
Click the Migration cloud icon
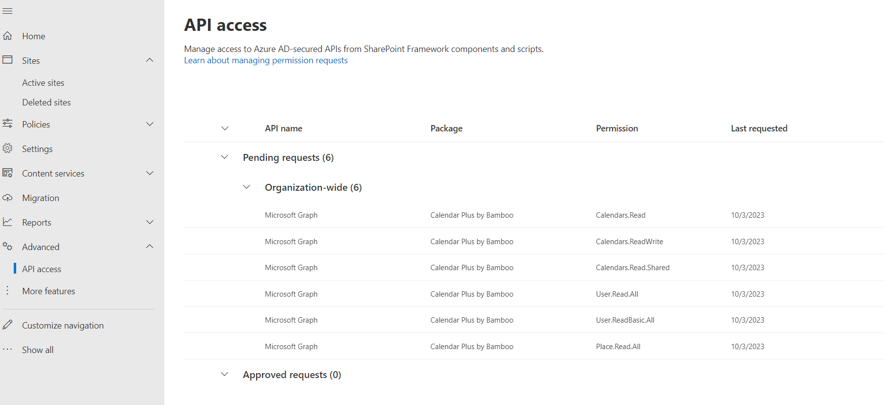tap(7, 198)
